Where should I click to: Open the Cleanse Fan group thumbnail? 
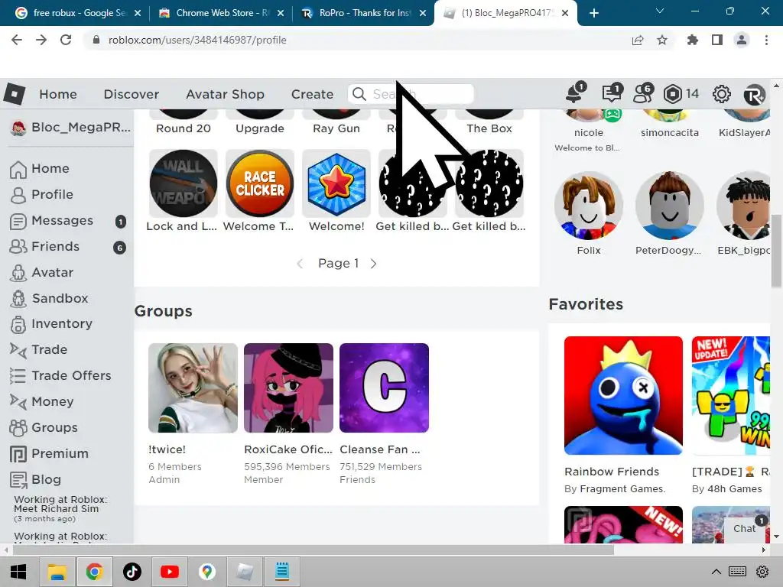click(384, 388)
